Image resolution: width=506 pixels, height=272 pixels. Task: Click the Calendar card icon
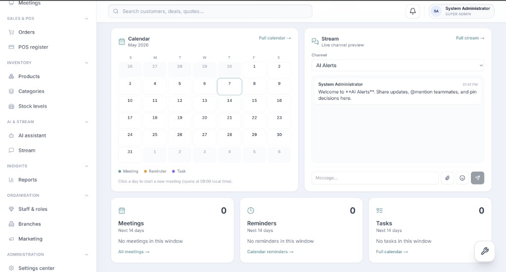[122, 42]
